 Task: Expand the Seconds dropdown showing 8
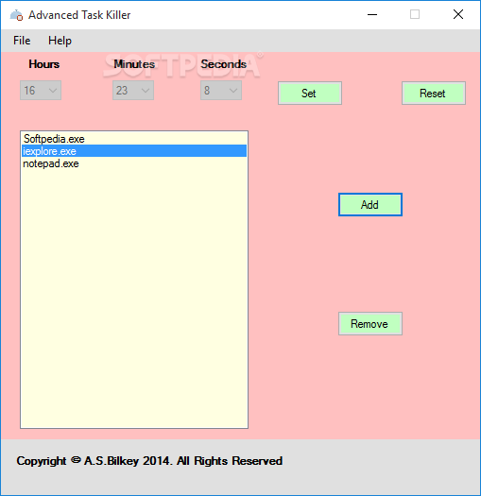tap(221, 91)
